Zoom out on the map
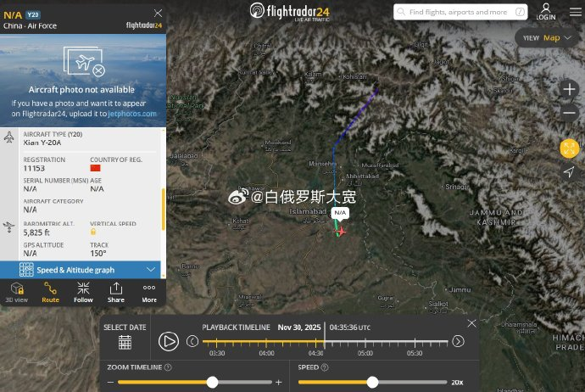Viewport: 585px width, 392px height. pyautogui.click(x=569, y=112)
